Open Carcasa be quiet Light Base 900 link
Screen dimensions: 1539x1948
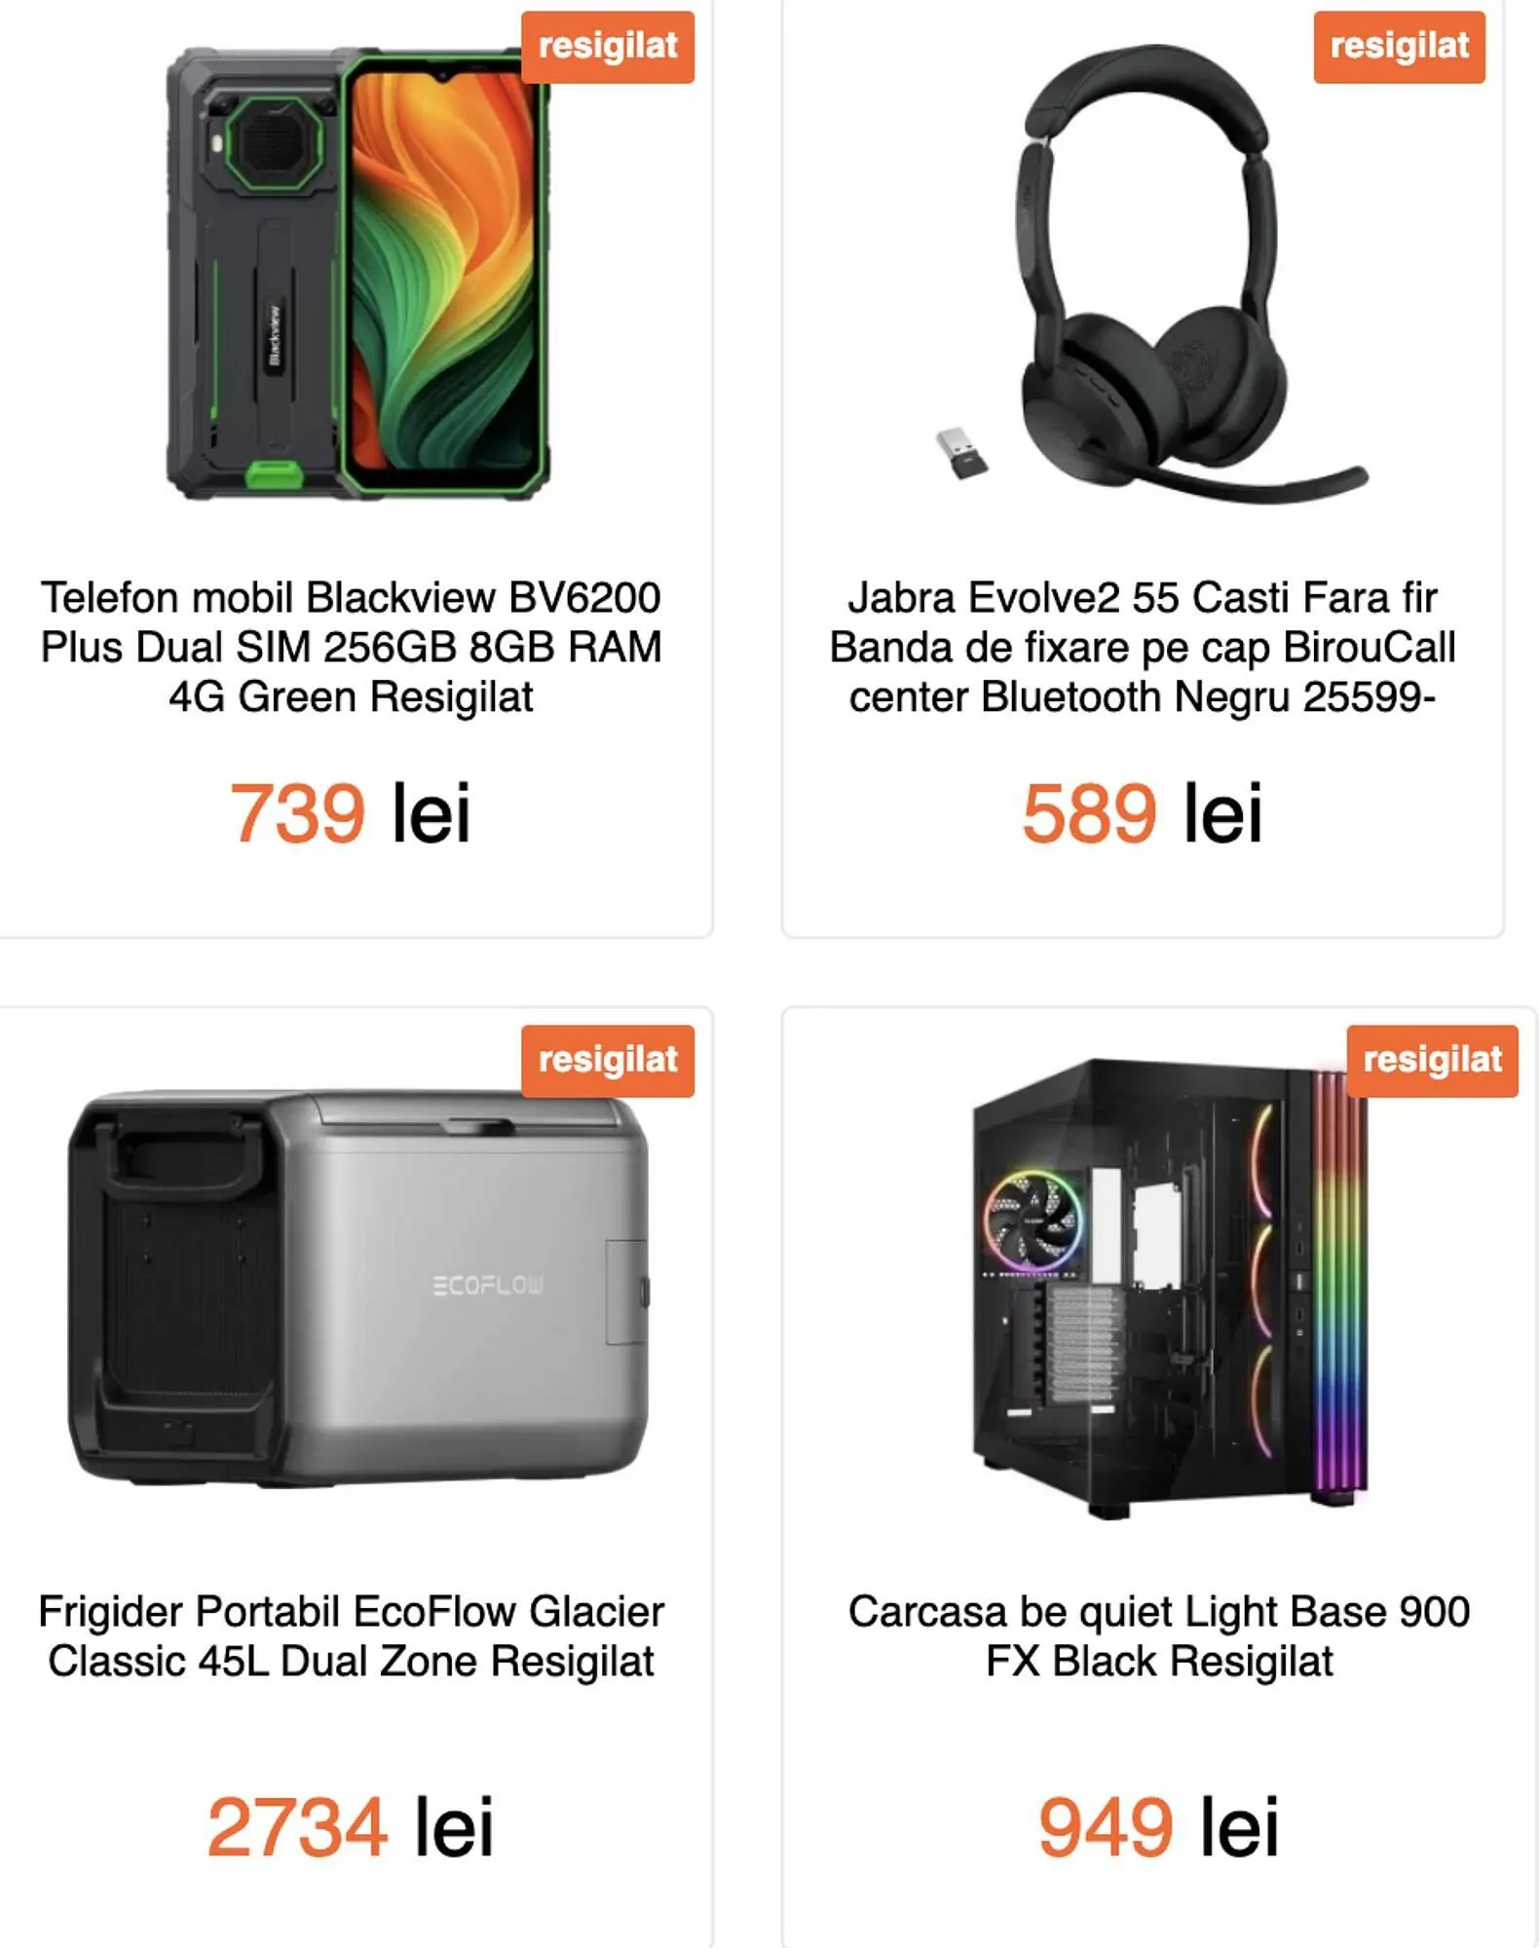point(1159,1636)
